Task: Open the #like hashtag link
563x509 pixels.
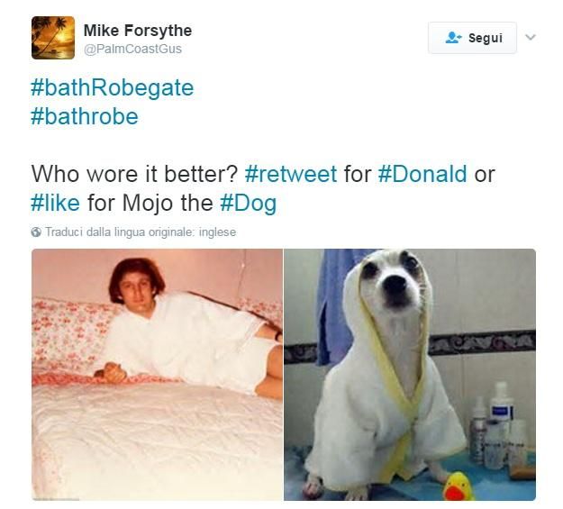Action: point(55,203)
